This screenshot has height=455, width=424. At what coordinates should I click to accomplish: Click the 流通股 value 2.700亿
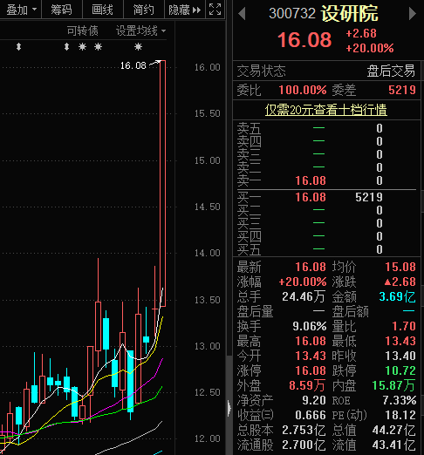(304, 445)
